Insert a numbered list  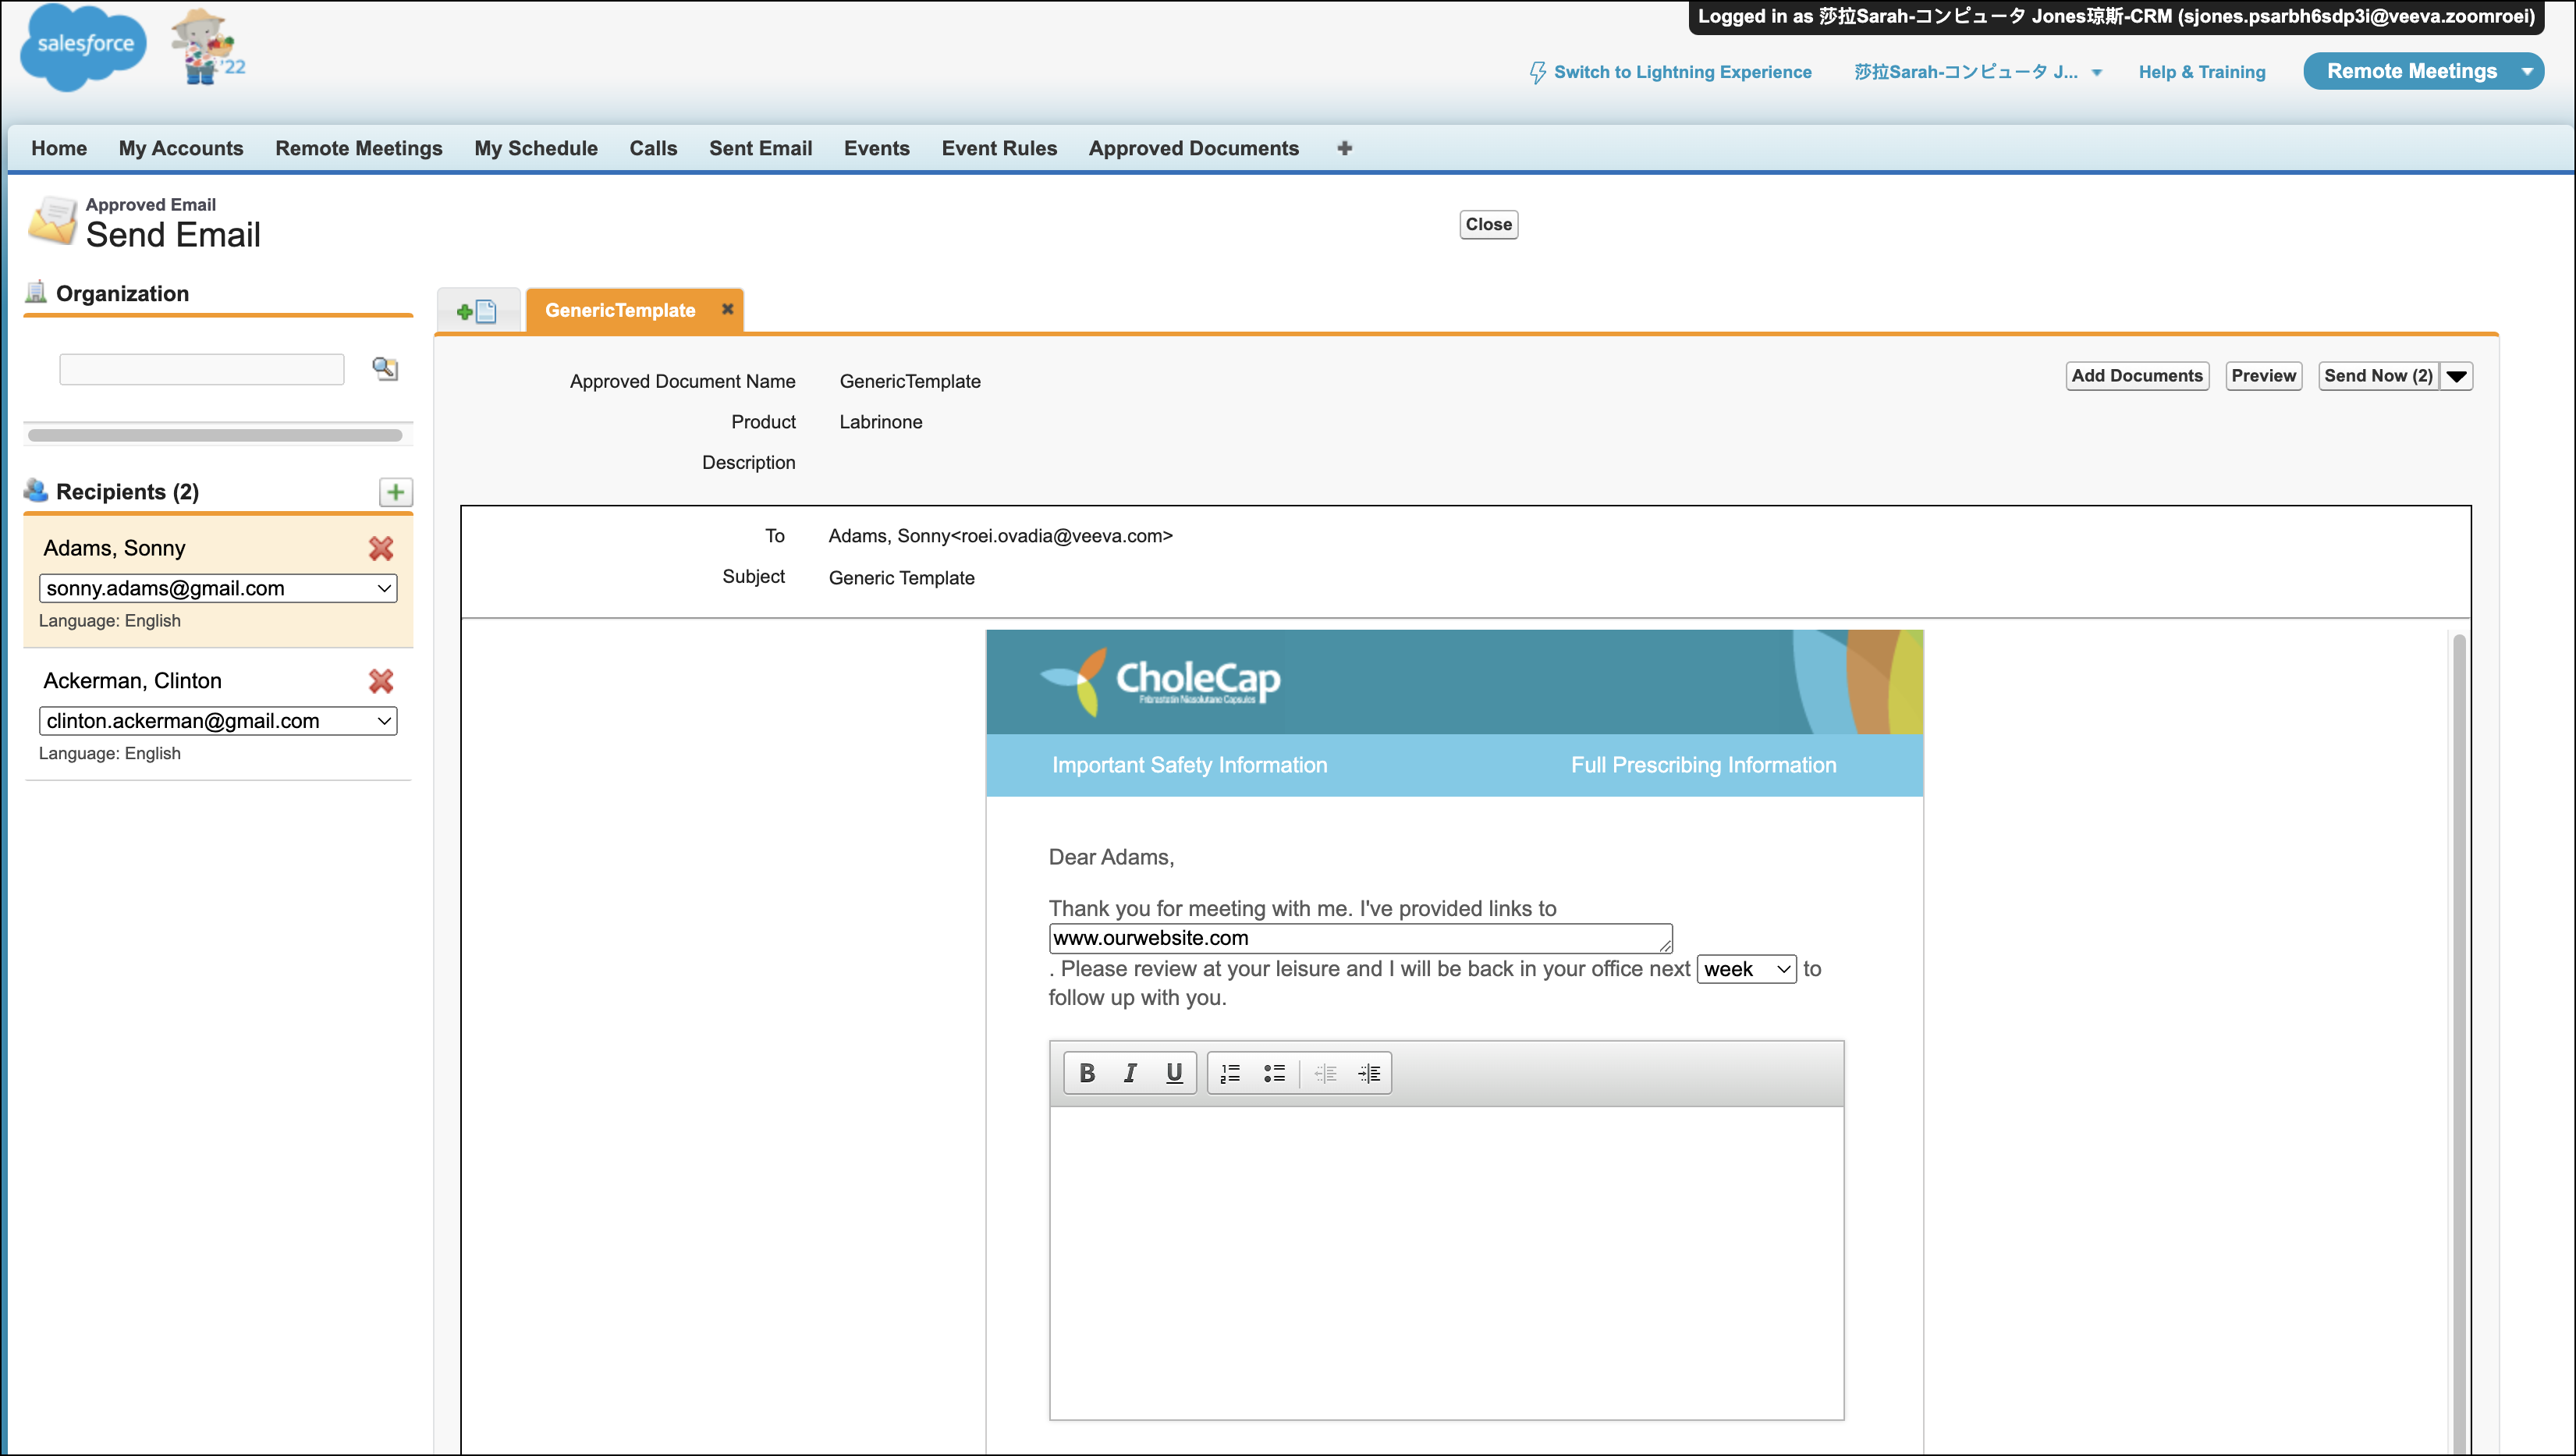1230,1073
